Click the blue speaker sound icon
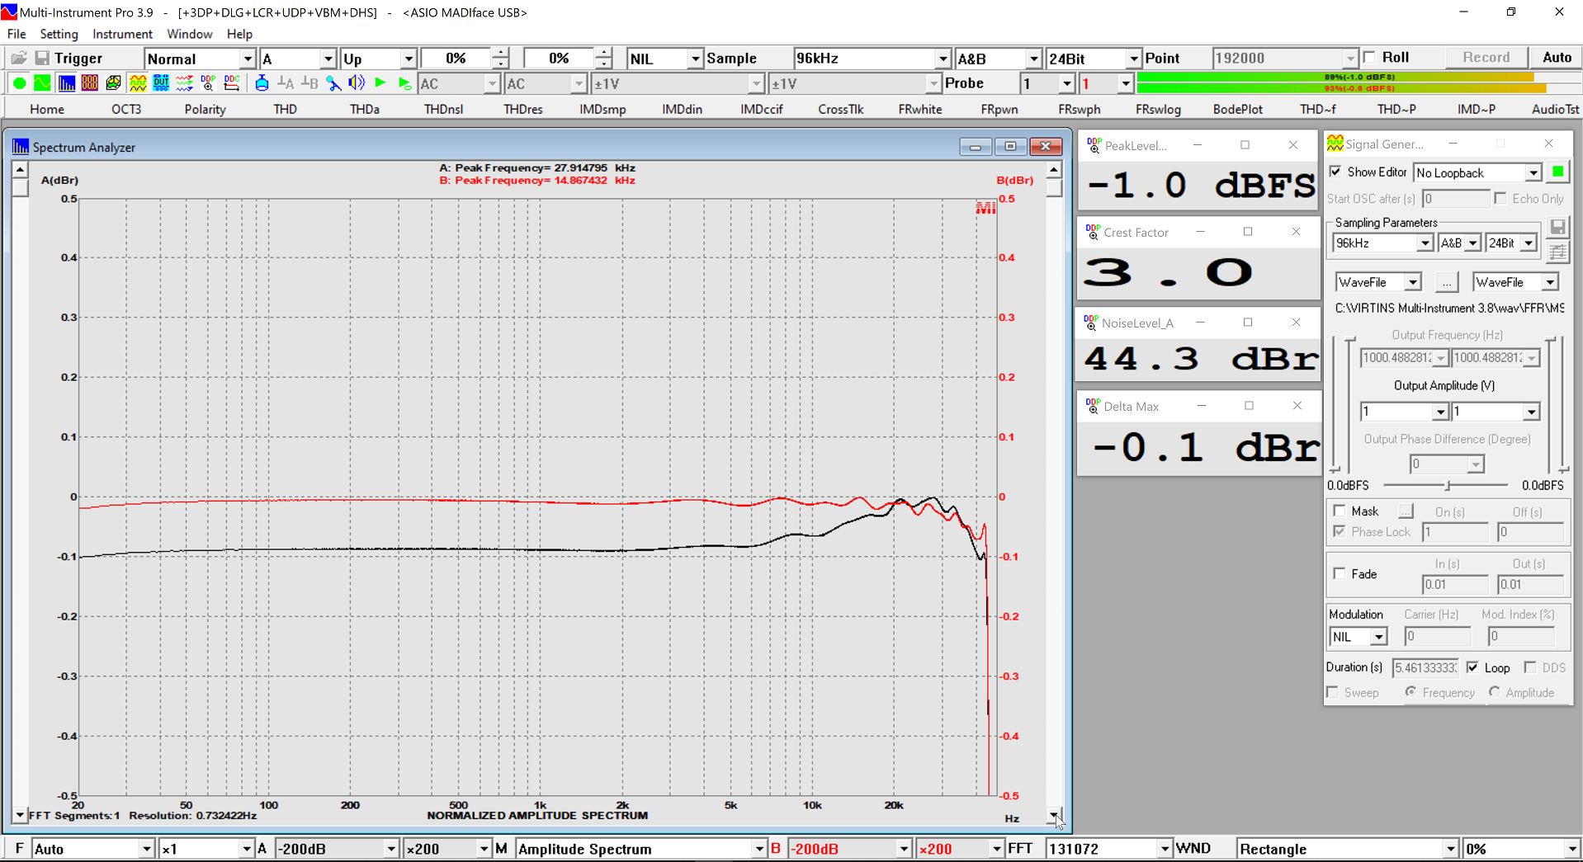The image size is (1583, 862). (357, 83)
